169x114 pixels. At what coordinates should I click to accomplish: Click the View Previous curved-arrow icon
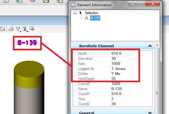2,29
